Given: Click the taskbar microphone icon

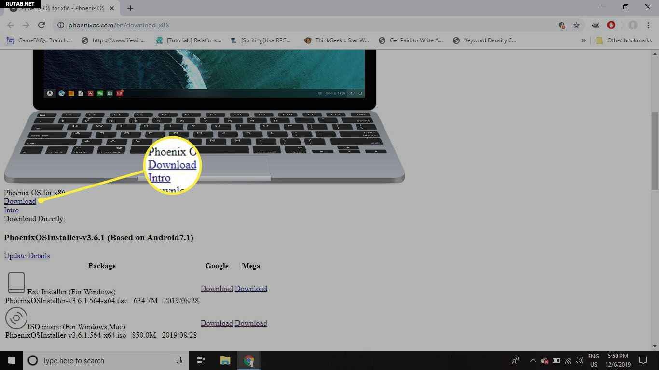Looking at the screenshot, I should click(x=179, y=360).
